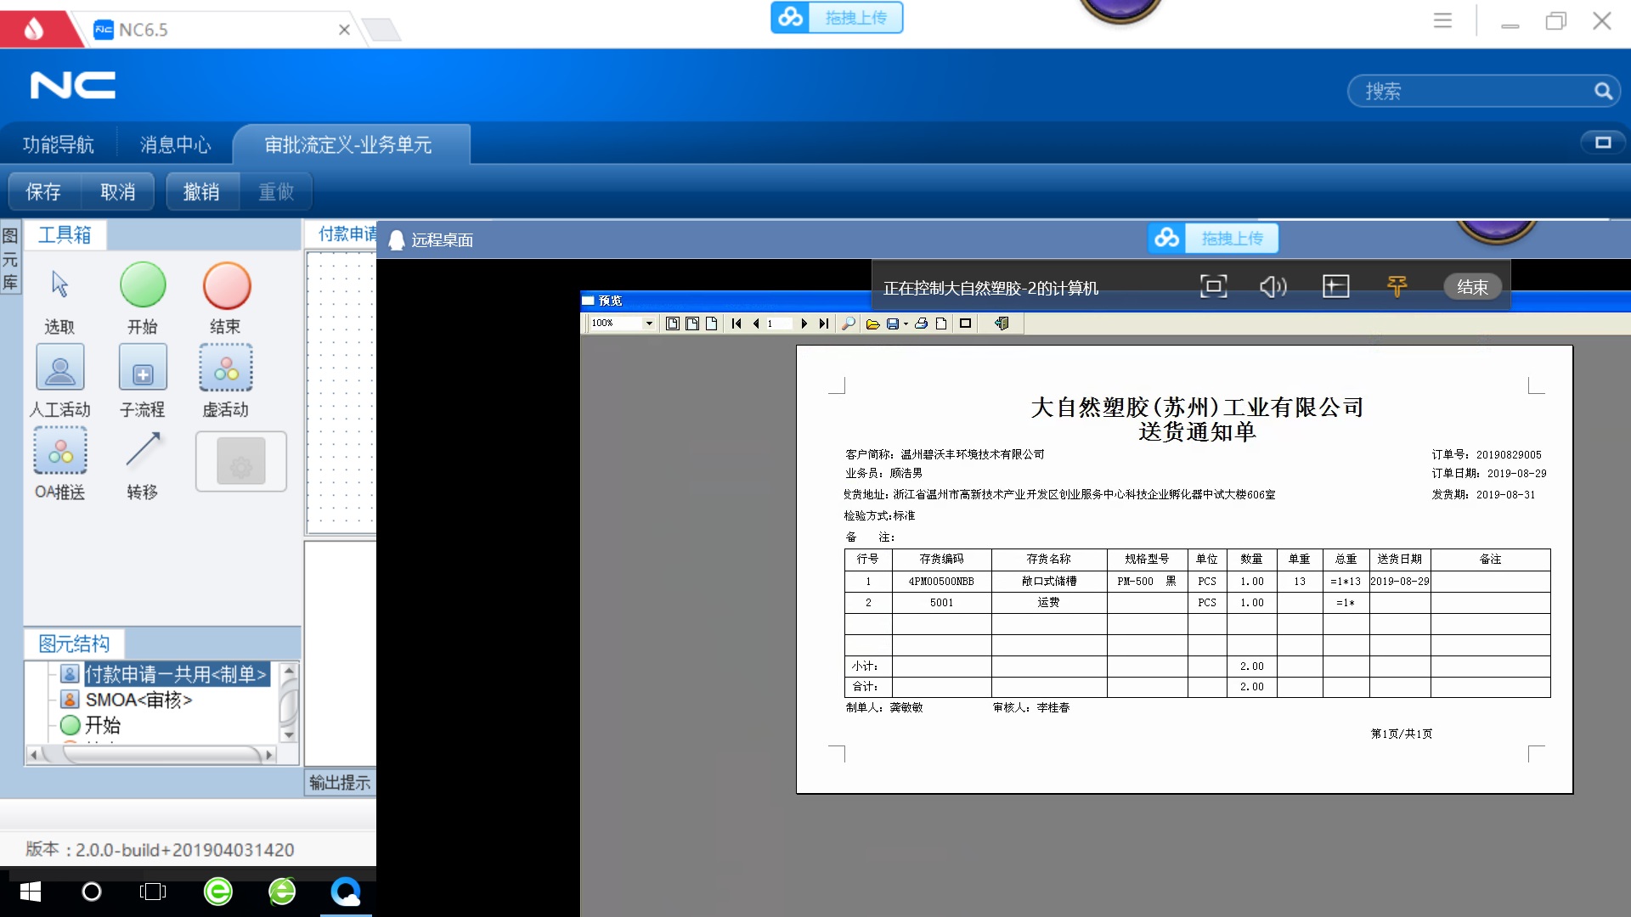This screenshot has height=917, width=1631.
Task: Open the browser hamburger menu
Action: [x=1442, y=20]
